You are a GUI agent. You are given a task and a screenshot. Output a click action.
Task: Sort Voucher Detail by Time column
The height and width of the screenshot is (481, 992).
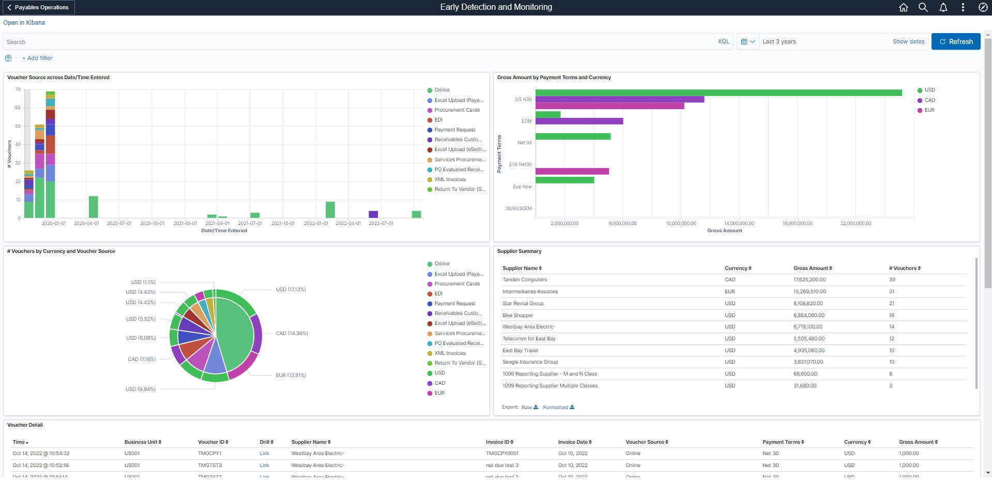pos(21,442)
